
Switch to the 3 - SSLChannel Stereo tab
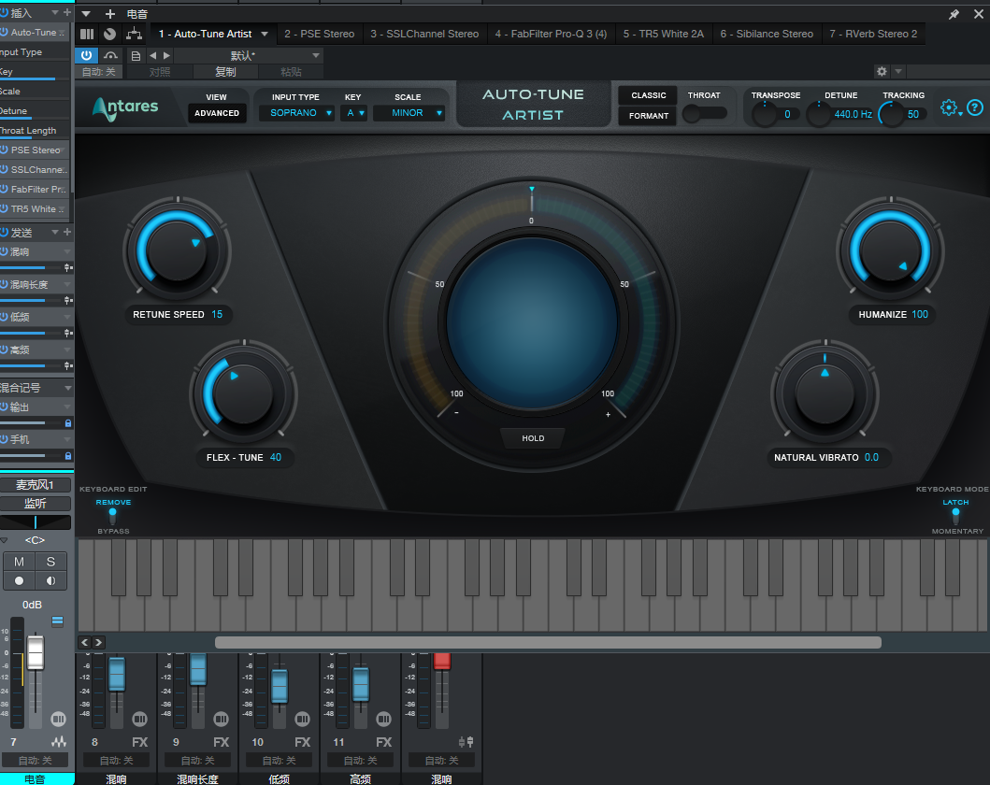pos(424,34)
